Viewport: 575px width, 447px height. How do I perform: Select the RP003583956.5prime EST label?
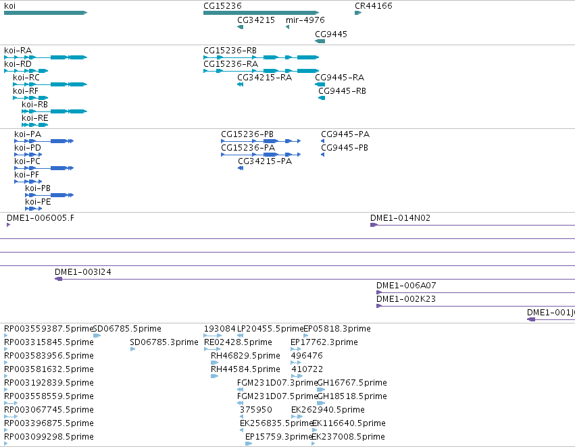click(49, 356)
